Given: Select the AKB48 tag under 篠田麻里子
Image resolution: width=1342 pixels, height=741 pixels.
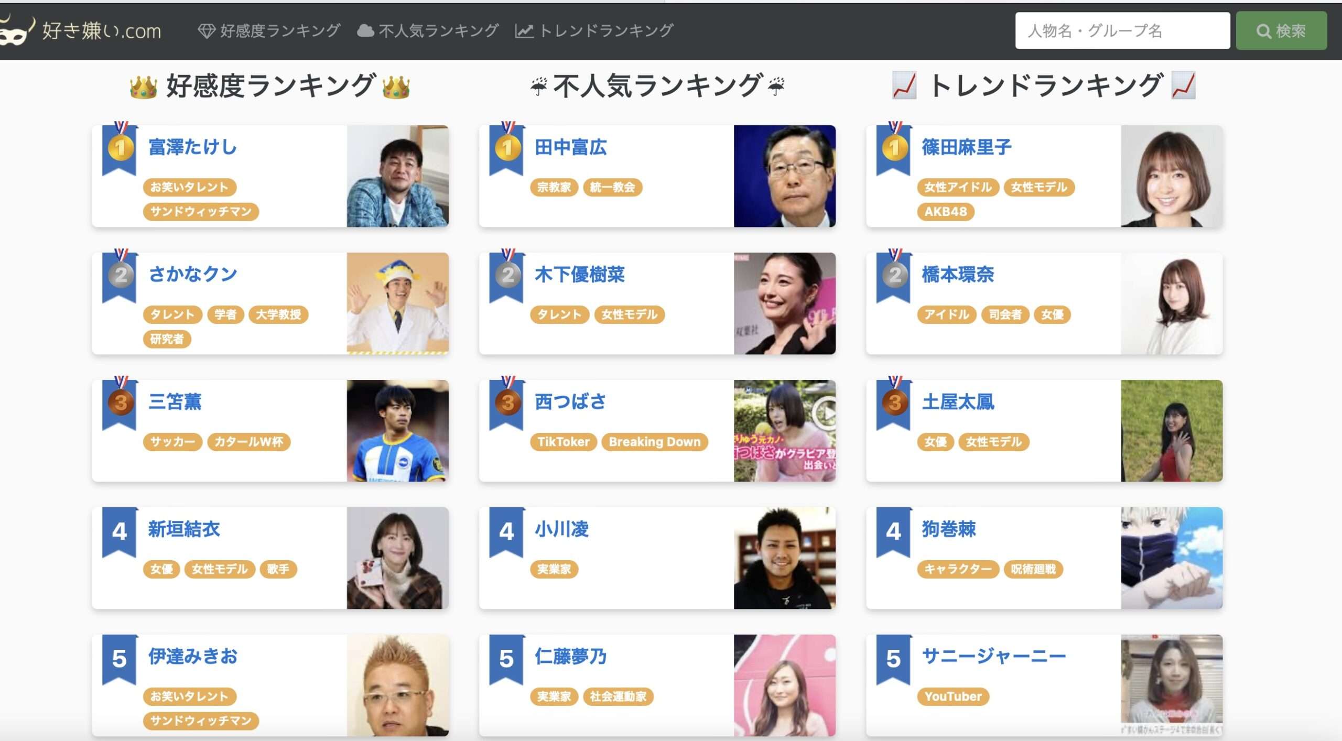Looking at the screenshot, I should point(946,212).
